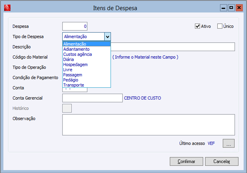Uncheck the Ativo checkbox

[x=197, y=26]
